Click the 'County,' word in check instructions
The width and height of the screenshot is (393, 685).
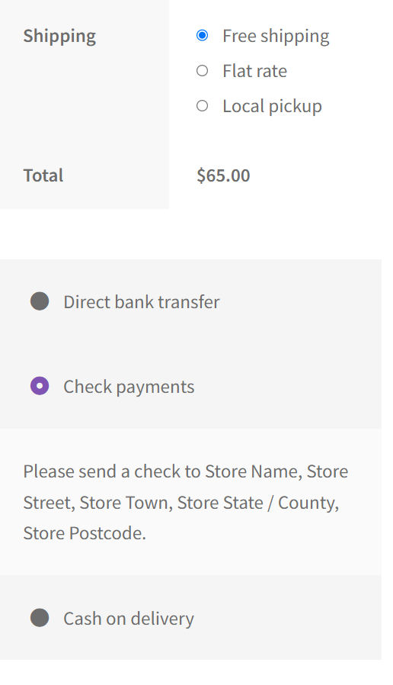(x=308, y=503)
